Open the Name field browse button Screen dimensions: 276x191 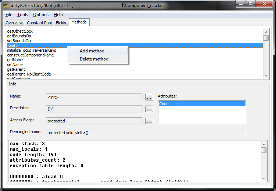tap(149, 97)
